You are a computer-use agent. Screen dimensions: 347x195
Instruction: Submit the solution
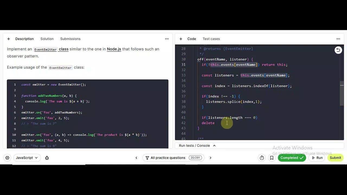pyautogui.click(x=335, y=158)
